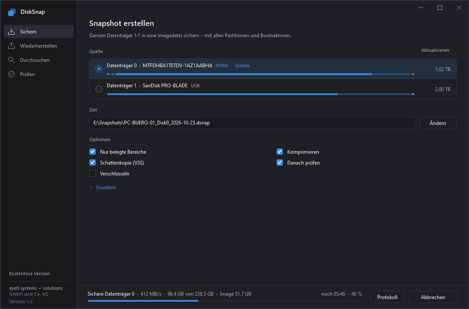This screenshot has height=309, width=469.
Task: Disable the Komprimieren checkbox
Action: [280, 152]
